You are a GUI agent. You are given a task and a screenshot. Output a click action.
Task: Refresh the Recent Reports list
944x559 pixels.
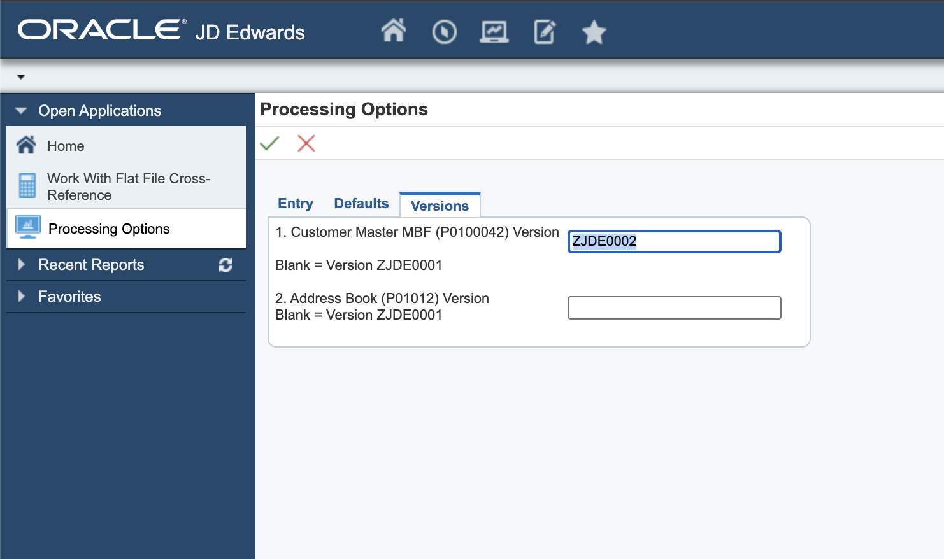click(x=225, y=265)
